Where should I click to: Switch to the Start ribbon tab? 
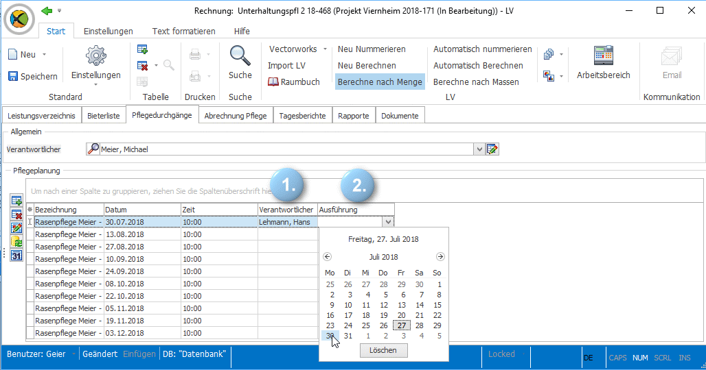point(56,31)
